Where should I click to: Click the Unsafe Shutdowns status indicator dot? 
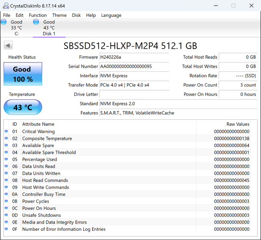click(6, 215)
